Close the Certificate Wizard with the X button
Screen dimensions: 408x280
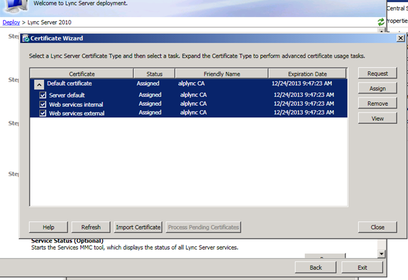click(x=401, y=38)
